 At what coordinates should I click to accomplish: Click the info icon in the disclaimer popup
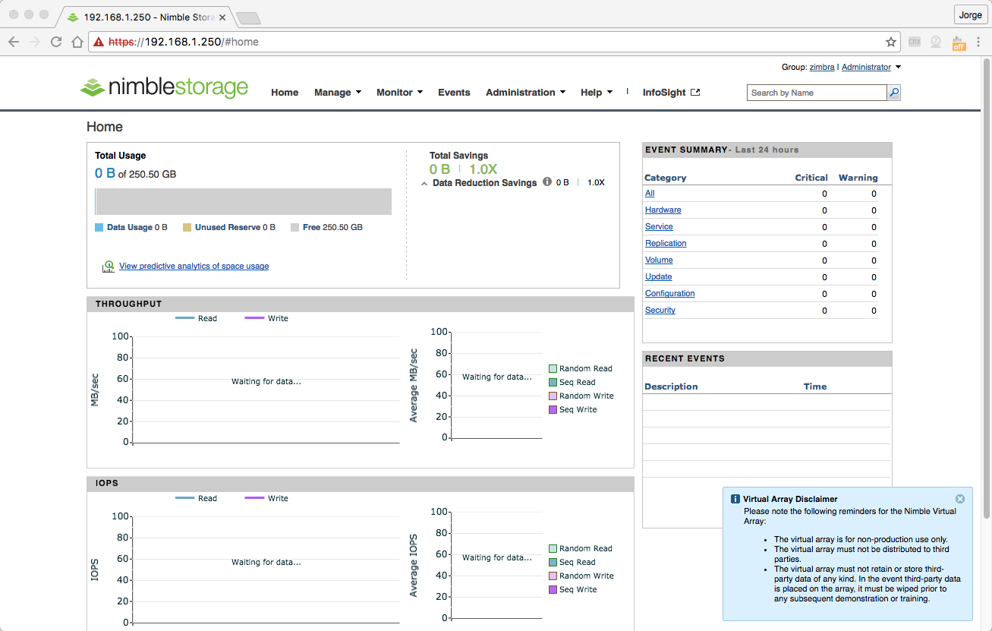735,499
